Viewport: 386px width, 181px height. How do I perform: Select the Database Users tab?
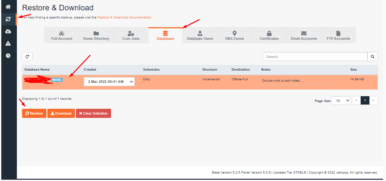200,35
